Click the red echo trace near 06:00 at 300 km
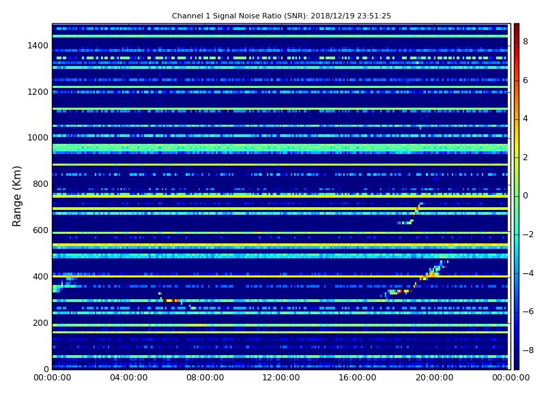The image size is (546, 409). 171,301
